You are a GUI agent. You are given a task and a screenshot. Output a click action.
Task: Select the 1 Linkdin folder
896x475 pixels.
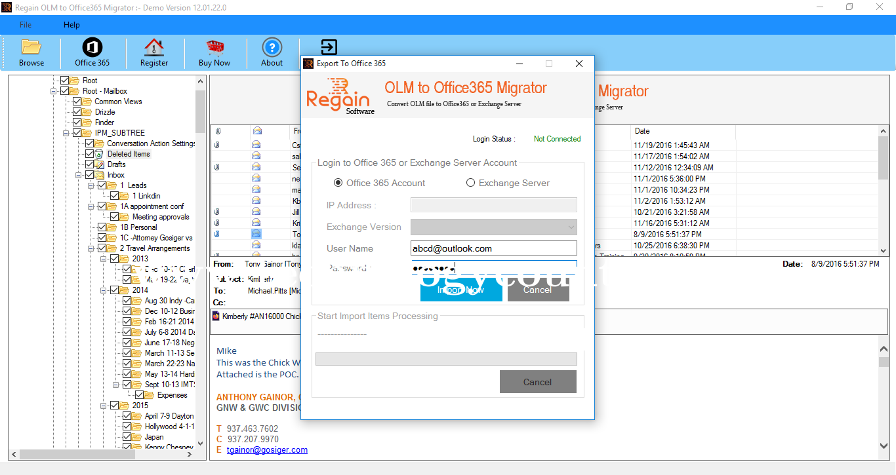[x=146, y=196]
